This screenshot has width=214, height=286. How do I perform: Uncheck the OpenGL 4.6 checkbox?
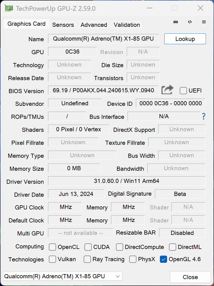pyautogui.click(x=163, y=259)
